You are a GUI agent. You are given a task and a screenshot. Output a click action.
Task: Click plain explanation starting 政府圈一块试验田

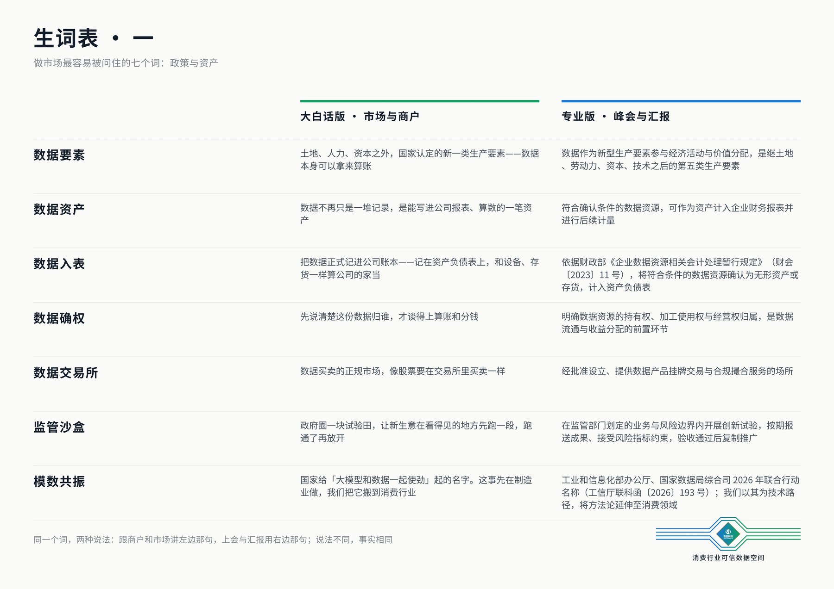(x=416, y=432)
